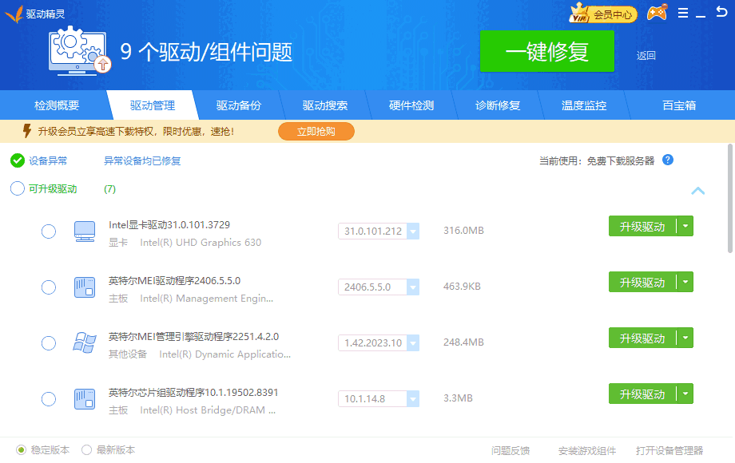This screenshot has width=735, height=463.
Task: Open the game controller icon in title bar
Action: [x=657, y=14]
